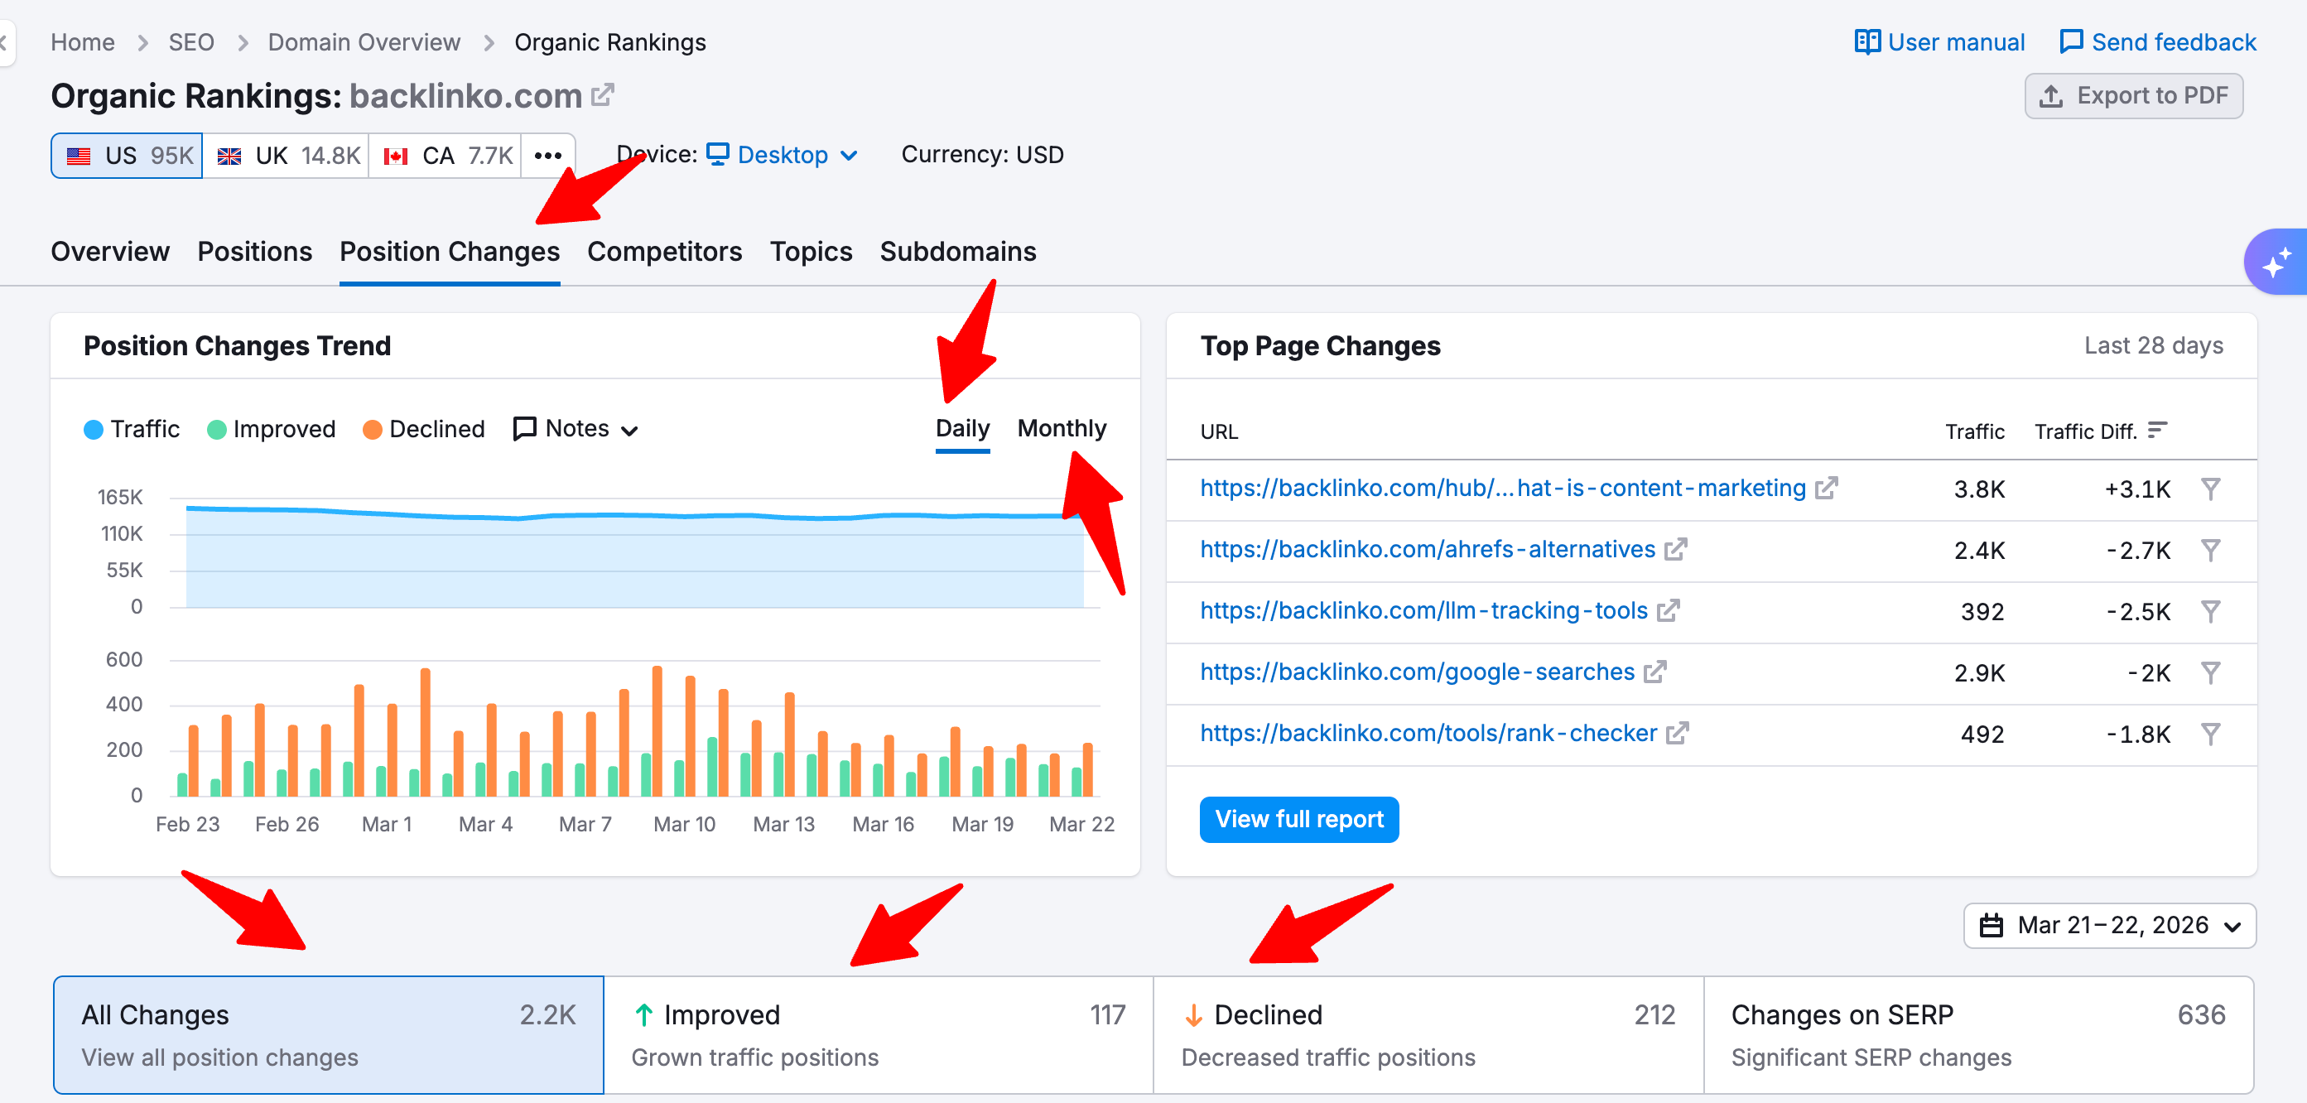Switch to the Competitors tab
The width and height of the screenshot is (2307, 1103).
point(664,252)
